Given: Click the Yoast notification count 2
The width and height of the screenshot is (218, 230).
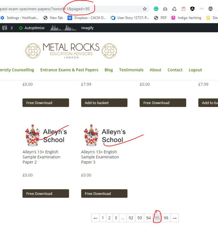Looking at the screenshot, I should click(x=12, y=28).
